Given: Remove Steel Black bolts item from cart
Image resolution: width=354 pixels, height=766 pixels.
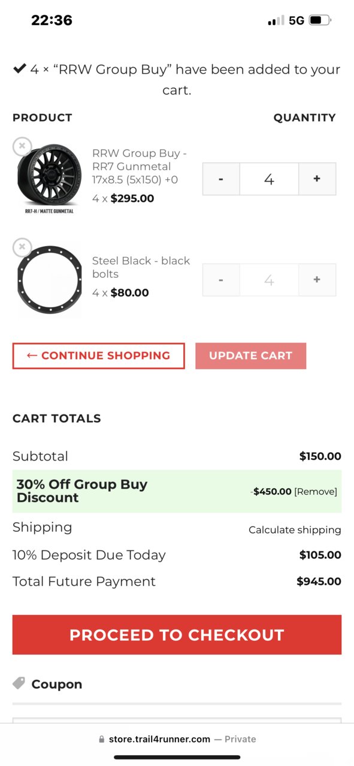Looking at the screenshot, I should pyautogui.click(x=22, y=247).
